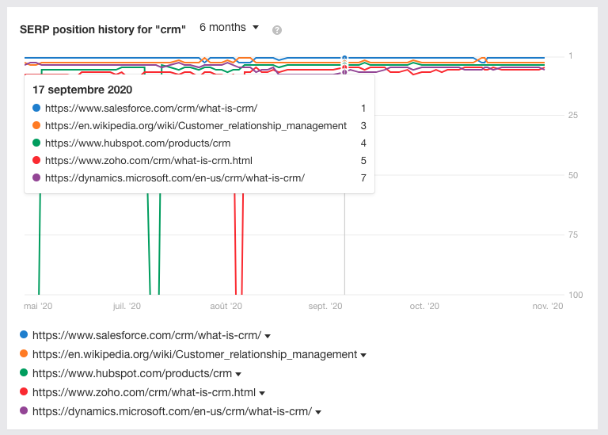
Task: Expand the dynamics.microsoft.com URL legend dropdown arrow
Action: click(x=318, y=412)
